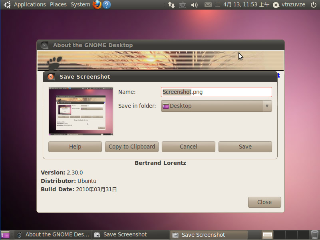The image size is (320, 240).
Task: Open the Help question mark launcher
Action: pos(107,4)
